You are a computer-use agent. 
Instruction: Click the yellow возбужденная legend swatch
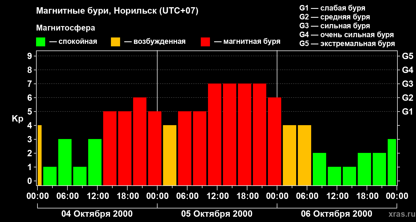(x=115, y=42)
